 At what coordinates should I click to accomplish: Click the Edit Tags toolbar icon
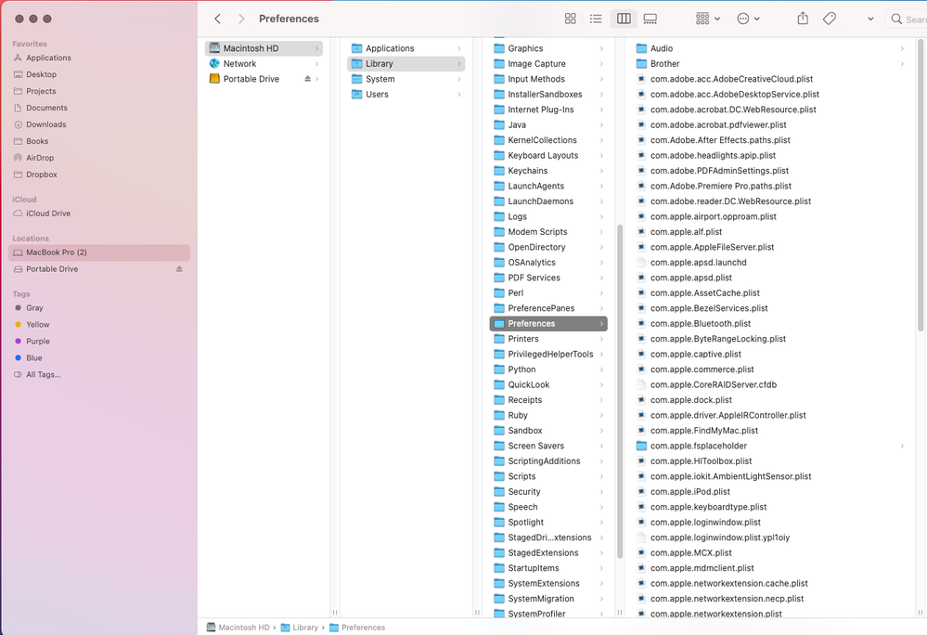pos(830,19)
